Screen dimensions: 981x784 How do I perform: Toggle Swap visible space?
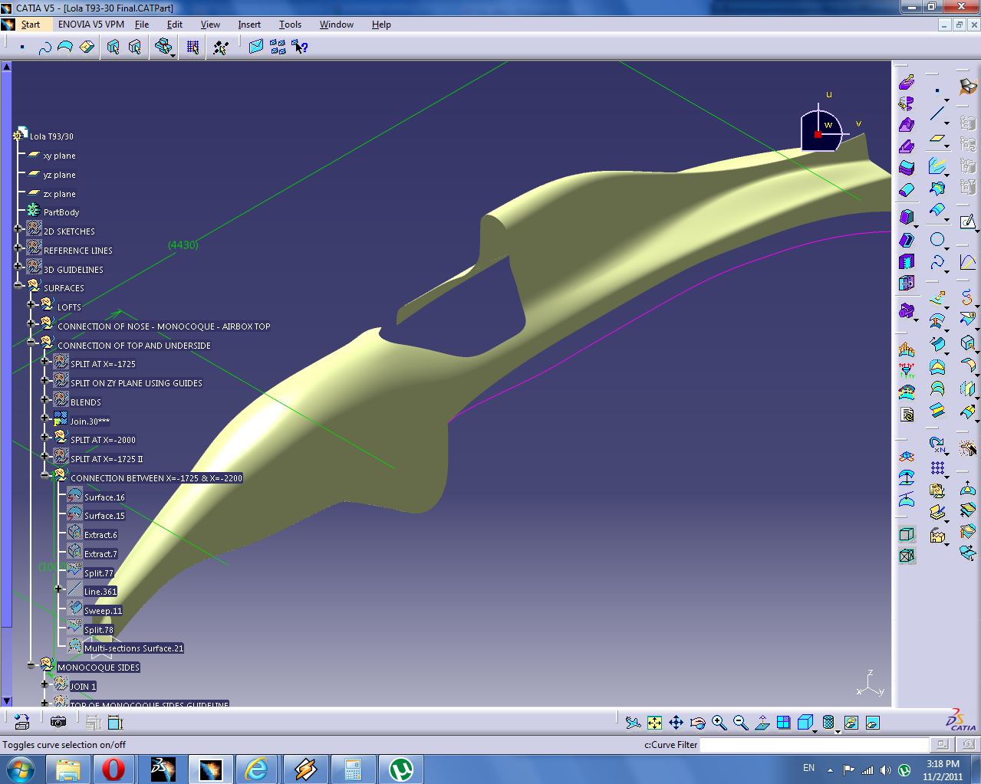point(872,722)
